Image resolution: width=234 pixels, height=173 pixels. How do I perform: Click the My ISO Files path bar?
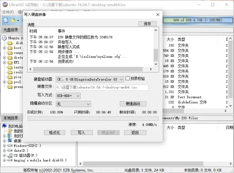(198, 118)
